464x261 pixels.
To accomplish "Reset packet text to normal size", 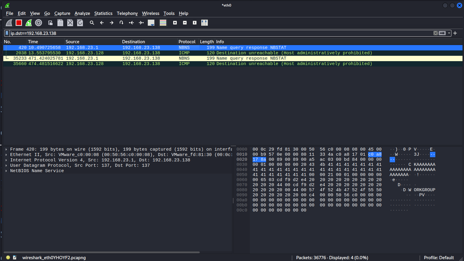I will tap(195, 23).
